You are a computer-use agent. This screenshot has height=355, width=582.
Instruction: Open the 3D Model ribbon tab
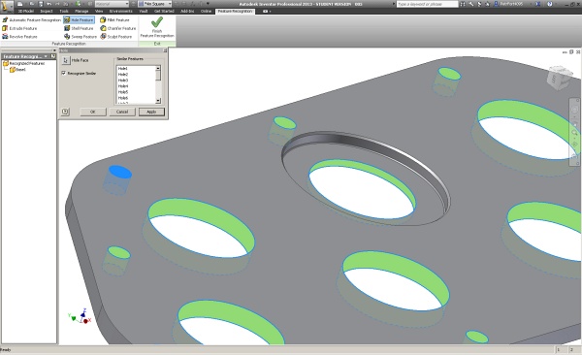25,11
